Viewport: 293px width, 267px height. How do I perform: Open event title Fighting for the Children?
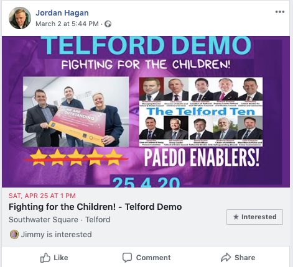click(95, 207)
